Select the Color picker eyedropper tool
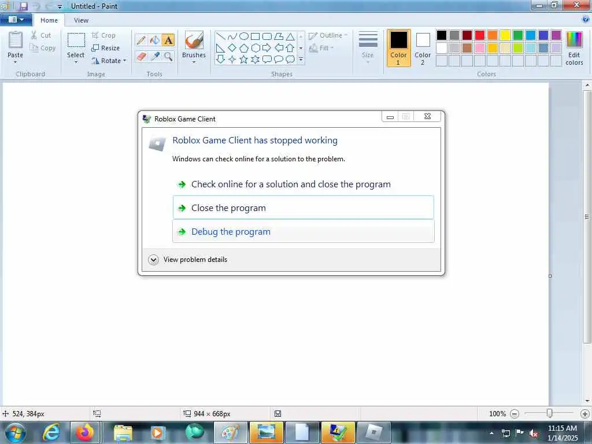 pos(155,56)
